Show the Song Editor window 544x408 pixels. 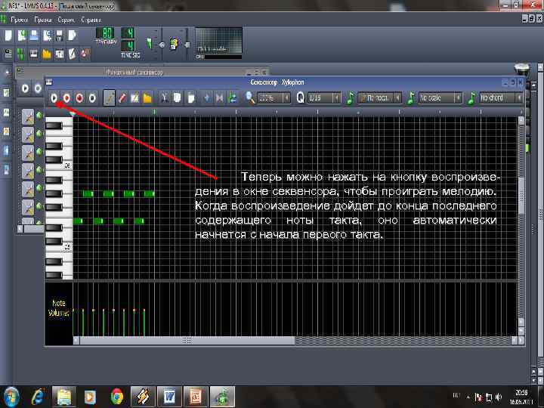click(8, 54)
